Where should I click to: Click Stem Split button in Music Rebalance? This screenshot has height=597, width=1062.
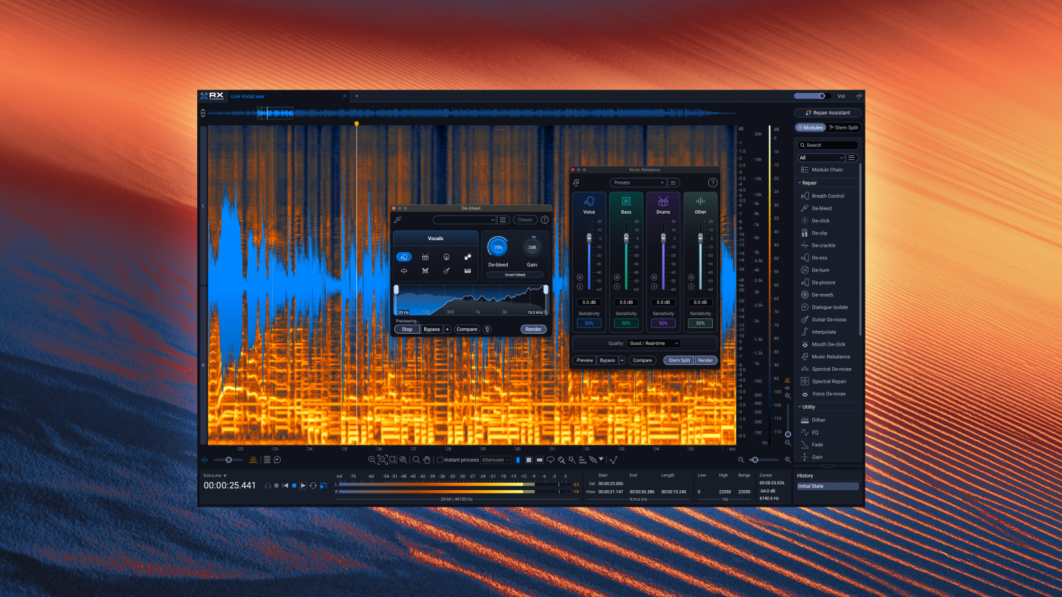point(679,360)
